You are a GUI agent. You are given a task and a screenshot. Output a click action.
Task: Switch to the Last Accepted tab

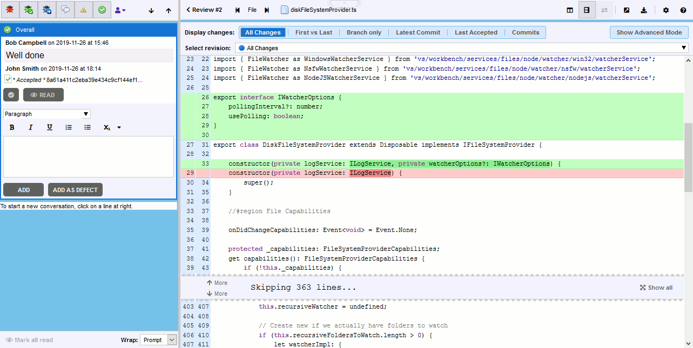tap(476, 32)
